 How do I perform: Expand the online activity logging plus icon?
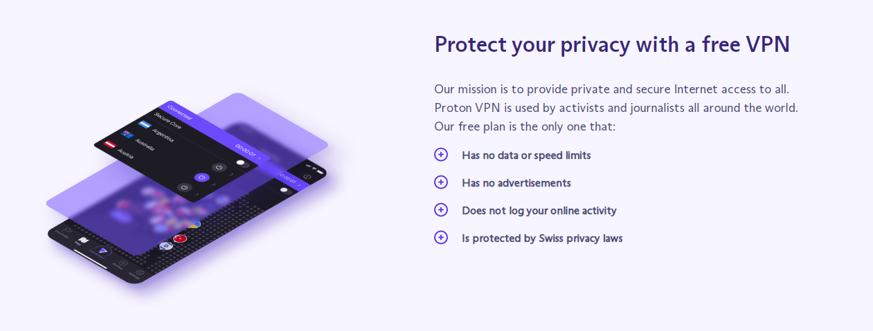click(x=441, y=210)
